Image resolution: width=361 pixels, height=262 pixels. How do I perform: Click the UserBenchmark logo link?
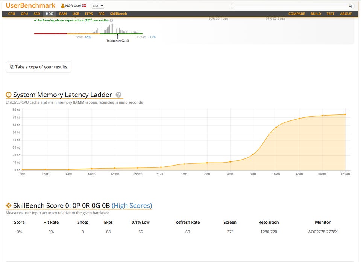tap(30, 5)
